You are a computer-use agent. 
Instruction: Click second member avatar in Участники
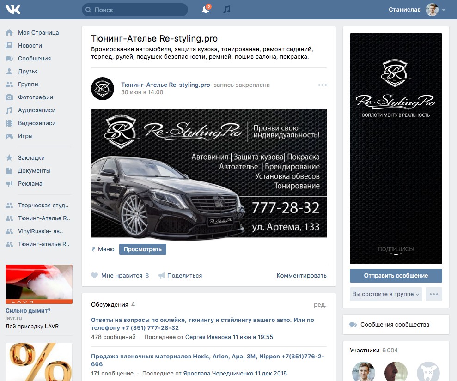[396, 372]
